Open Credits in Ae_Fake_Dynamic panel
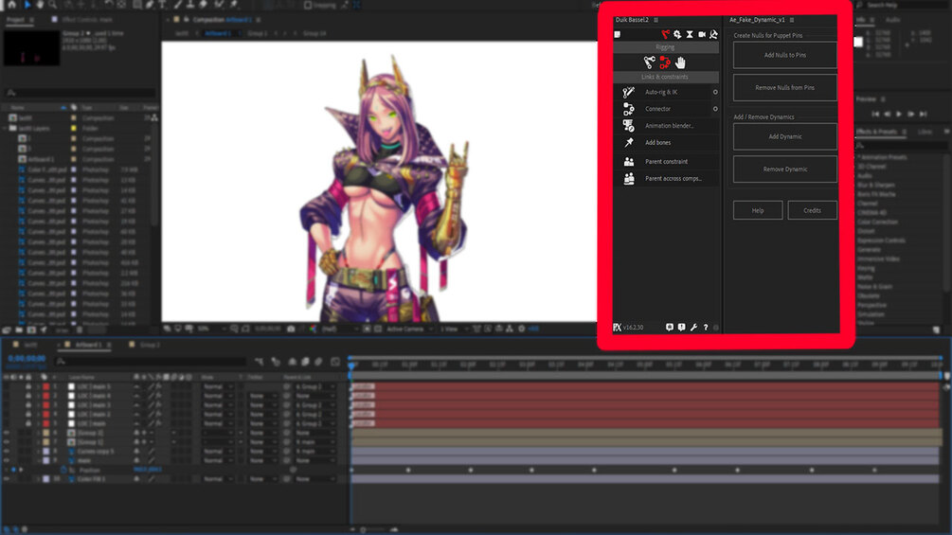 [812, 210]
